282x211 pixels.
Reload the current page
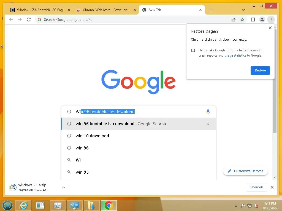pyautogui.click(x=29, y=20)
